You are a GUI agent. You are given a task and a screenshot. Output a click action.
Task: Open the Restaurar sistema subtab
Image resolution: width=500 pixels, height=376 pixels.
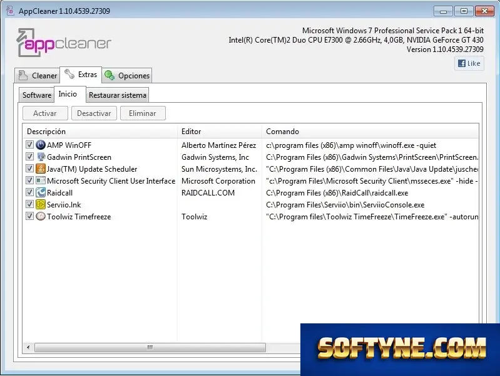pyautogui.click(x=118, y=95)
